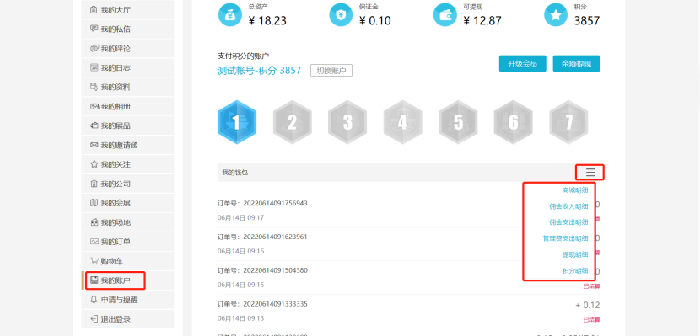The width and height of the screenshot is (700, 336).
Task: Click the building icon beside 我的公司
Action: [x=94, y=184]
